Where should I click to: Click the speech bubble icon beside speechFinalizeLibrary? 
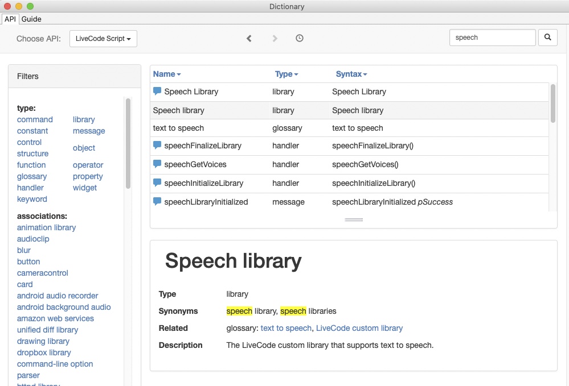(x=157, y=145)
